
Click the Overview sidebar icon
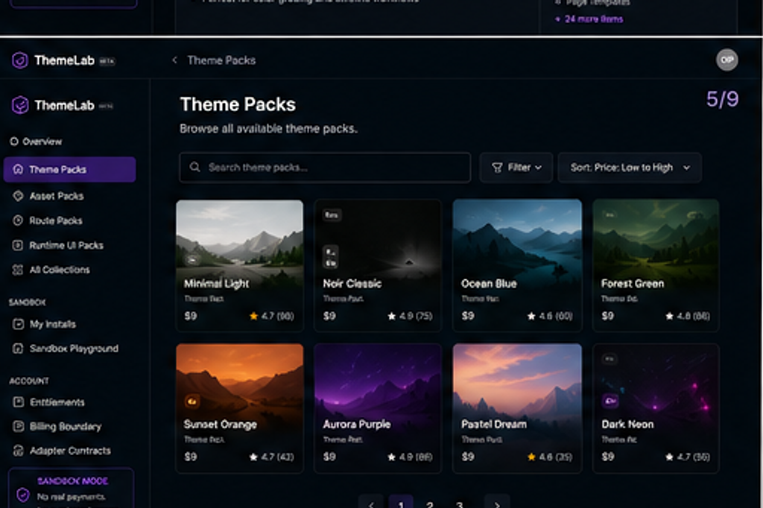pyautogui.click(x=14, y=141)
